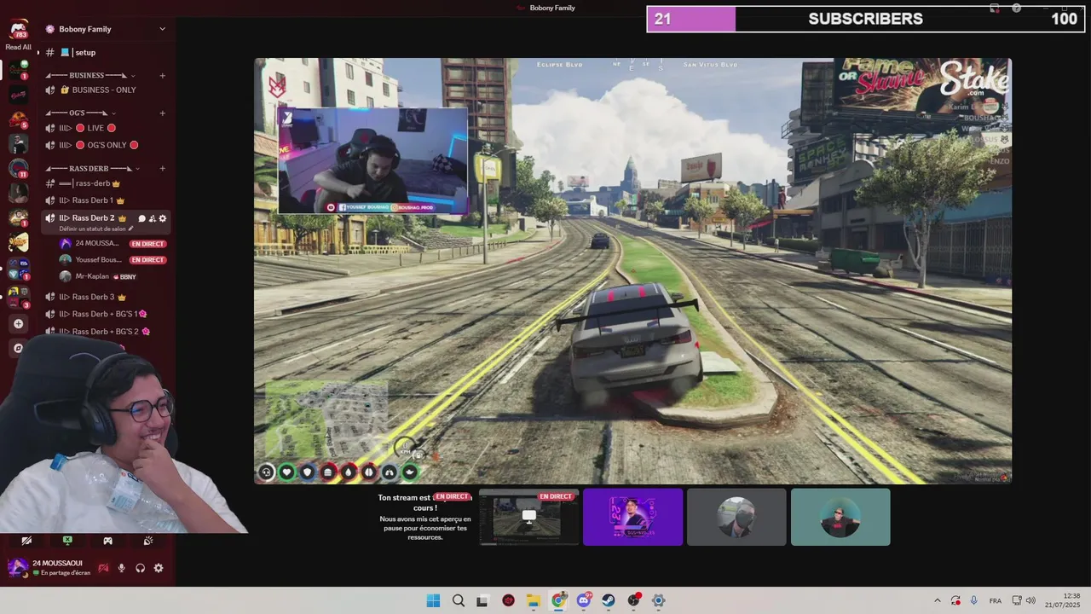Image resolution: width=1091 pixels, height=614 pixels.
Task: Open the setup text channel
Action: point(107,53)
